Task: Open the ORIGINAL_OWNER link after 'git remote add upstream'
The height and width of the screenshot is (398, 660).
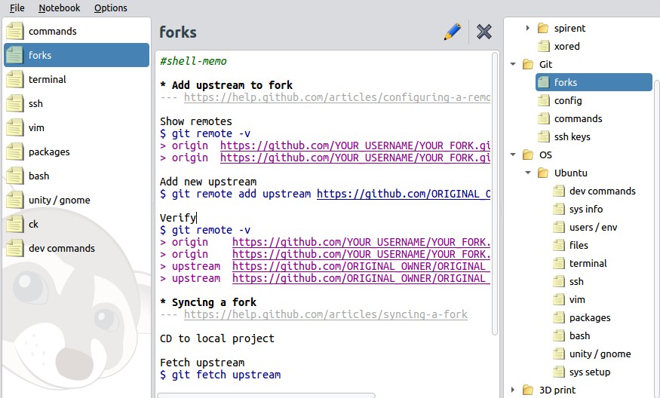Action: tap(404, 194)
